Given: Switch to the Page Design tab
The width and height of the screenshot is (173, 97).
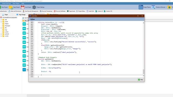Looking at the screenshot, I should [21, 15].
